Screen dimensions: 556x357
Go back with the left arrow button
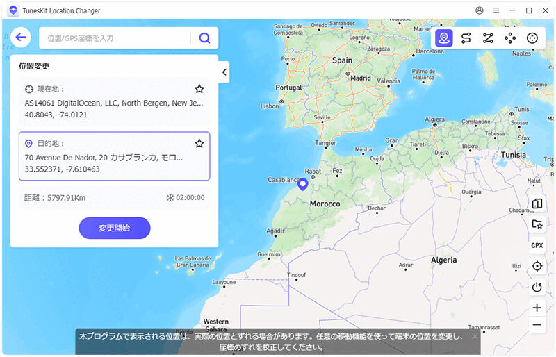[x=22, y=38]
